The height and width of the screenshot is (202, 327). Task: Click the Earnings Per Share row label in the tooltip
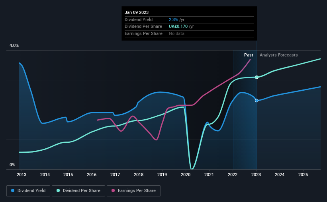coord(143,33)
